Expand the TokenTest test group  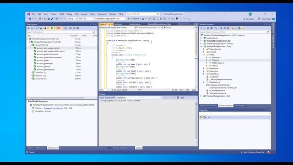pos(31,72)
